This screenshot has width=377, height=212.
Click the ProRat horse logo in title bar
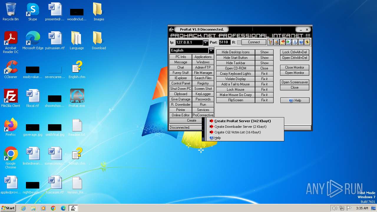171,29
